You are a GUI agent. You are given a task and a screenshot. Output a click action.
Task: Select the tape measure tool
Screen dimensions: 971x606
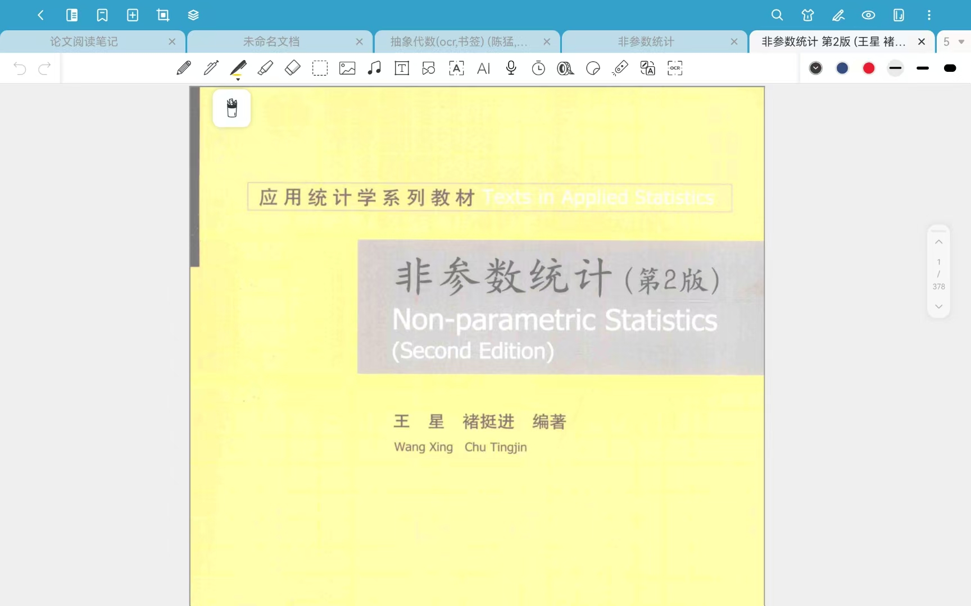(x=620, y=68)
